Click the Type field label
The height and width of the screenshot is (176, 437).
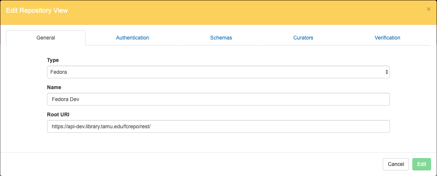[53, 60]
